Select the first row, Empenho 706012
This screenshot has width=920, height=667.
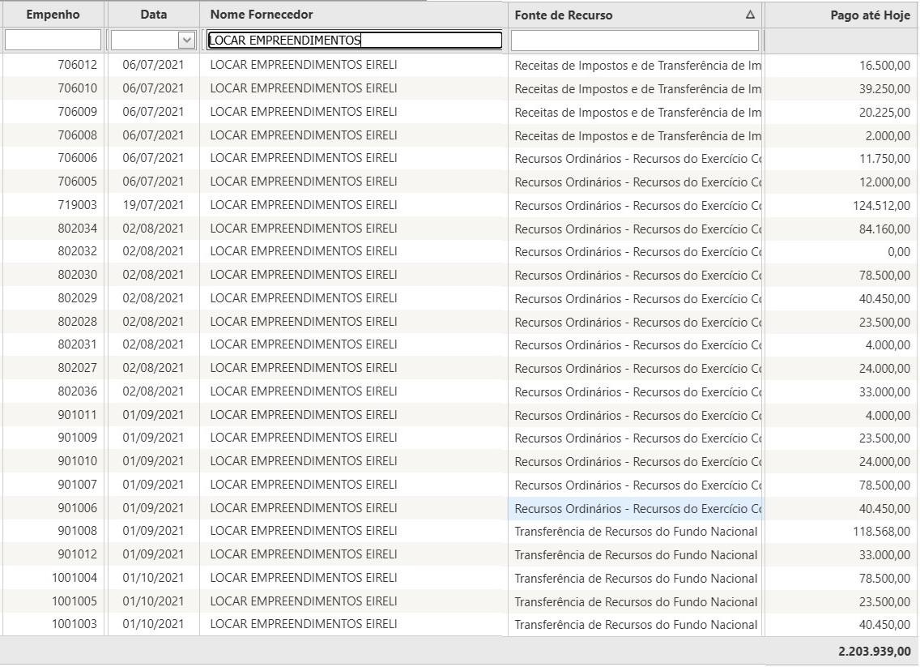click(77, 65)
